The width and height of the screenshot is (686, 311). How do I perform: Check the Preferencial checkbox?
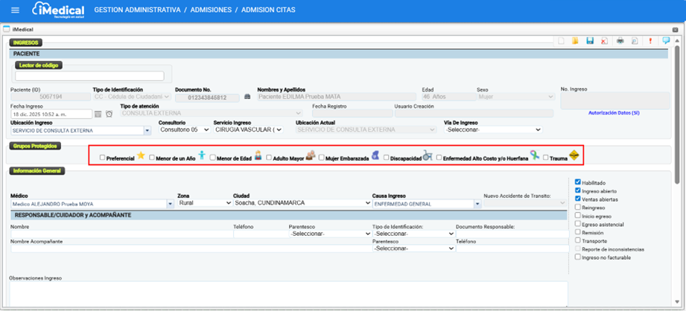point(103,158)
